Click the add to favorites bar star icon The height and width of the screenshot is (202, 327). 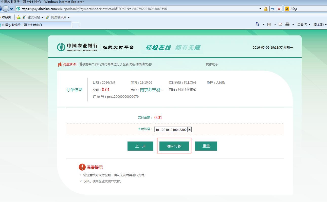(x=19, y=17)
